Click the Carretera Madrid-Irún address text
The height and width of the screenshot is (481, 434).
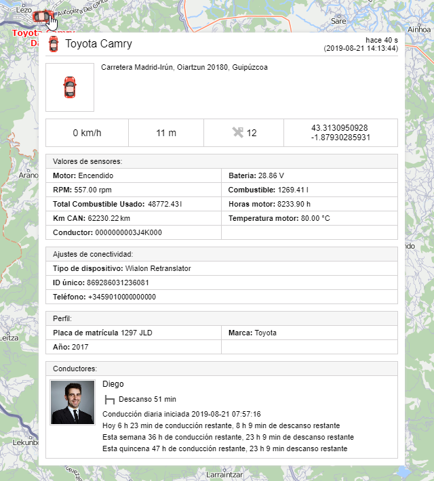tap(184, 67)
